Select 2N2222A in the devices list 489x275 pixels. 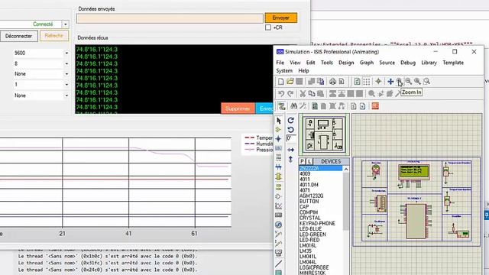(321, 168)
